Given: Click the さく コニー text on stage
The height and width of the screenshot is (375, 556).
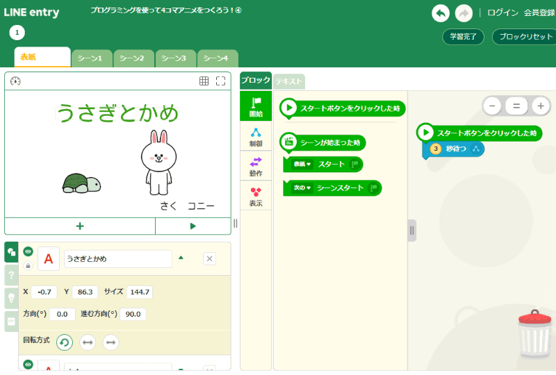Looking at the screenshot, I should tap(187, 206).
